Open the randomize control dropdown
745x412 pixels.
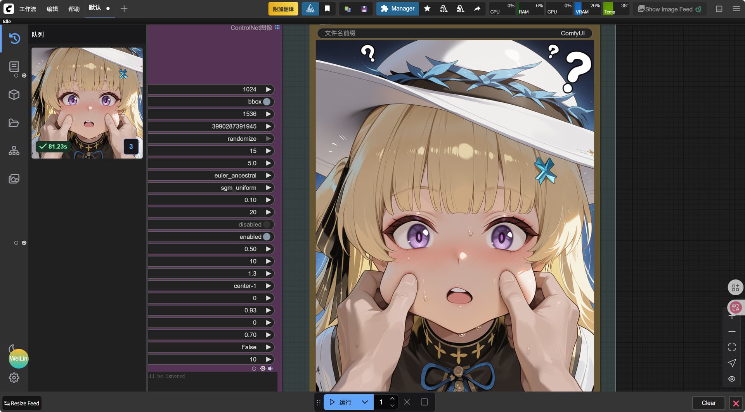click(x=211, y=139)
